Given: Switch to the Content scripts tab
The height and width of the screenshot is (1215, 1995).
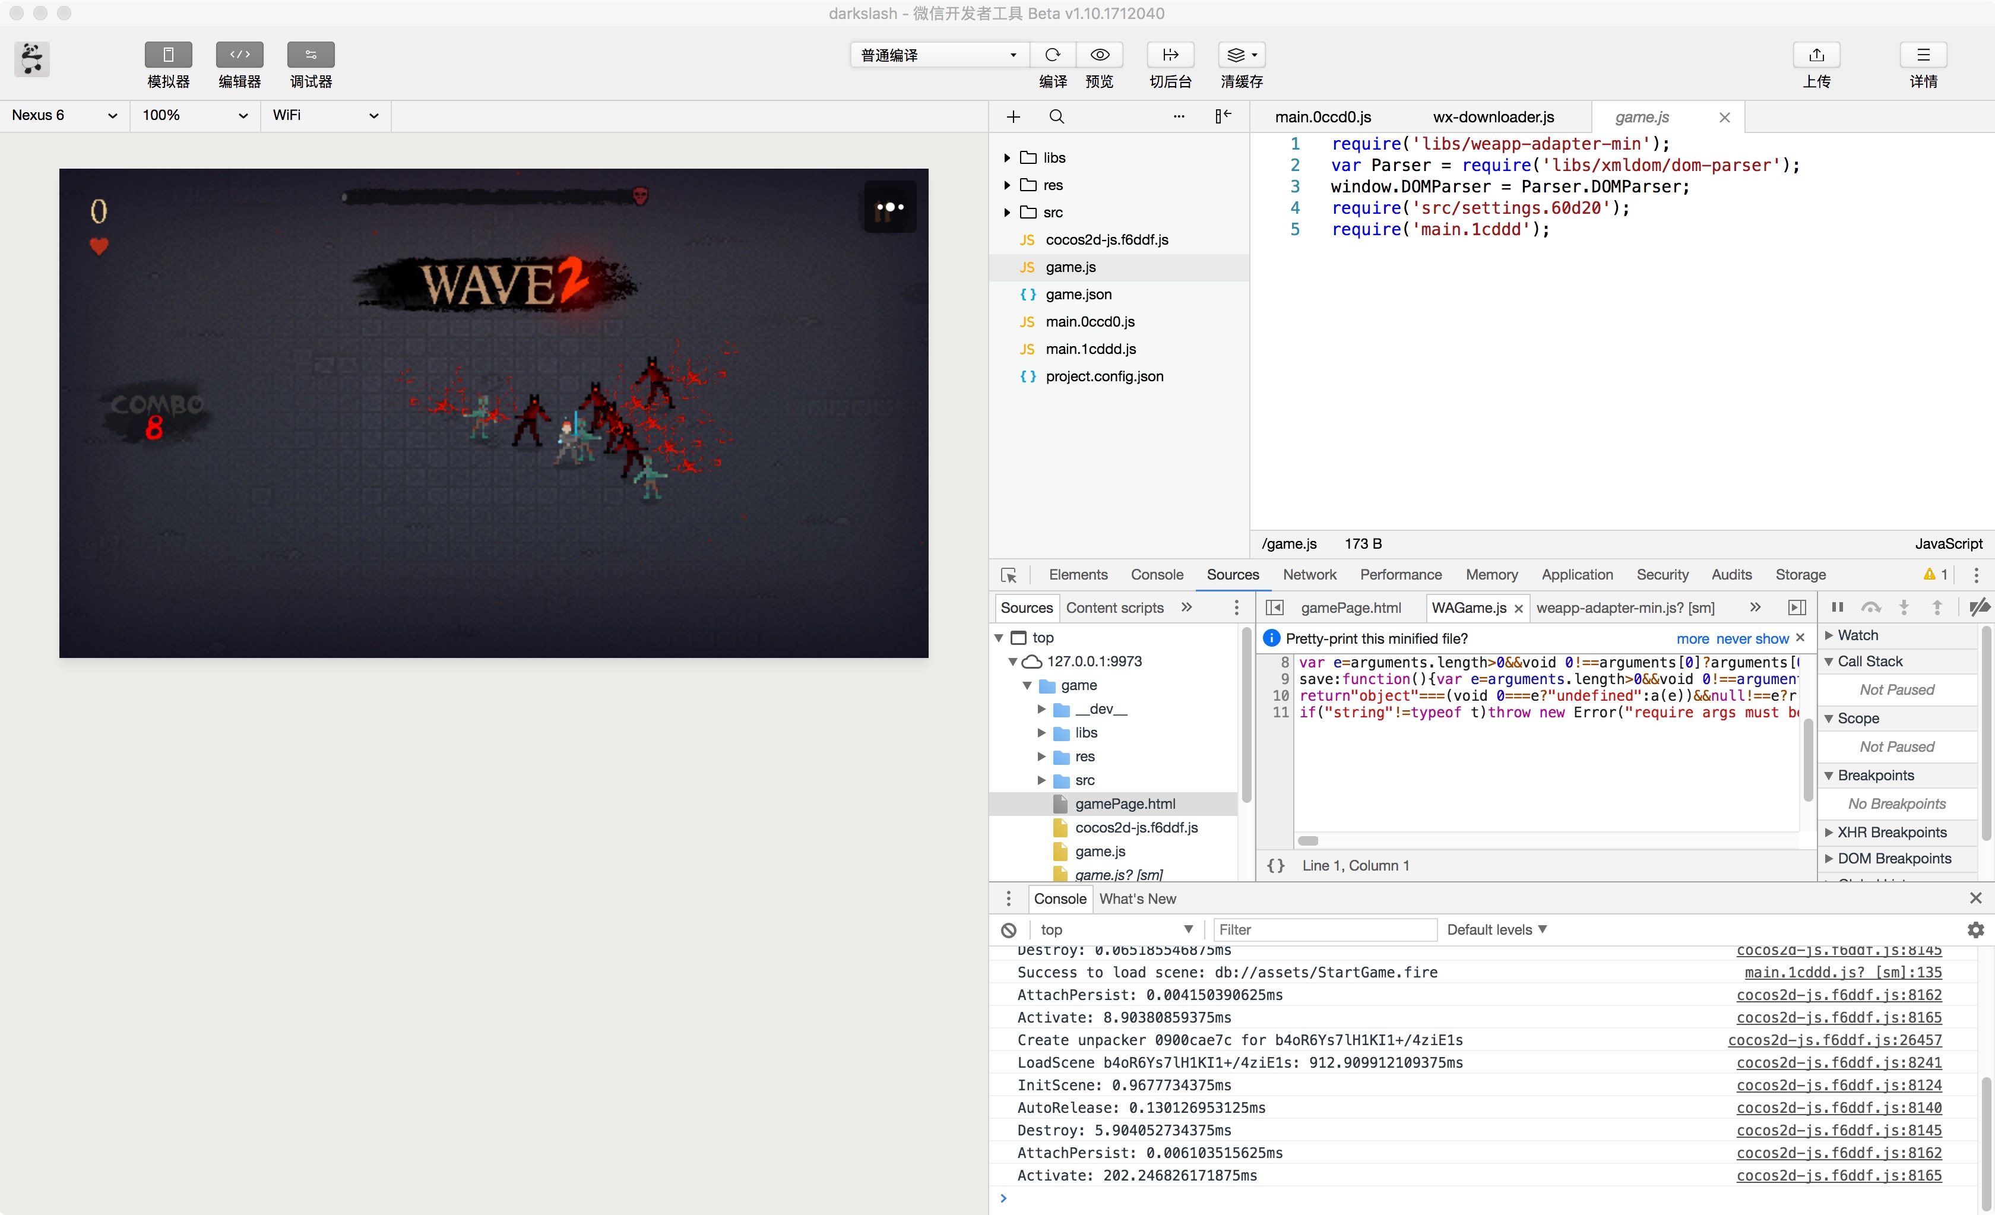Looking at the screenshot, I should [1115, 608].
